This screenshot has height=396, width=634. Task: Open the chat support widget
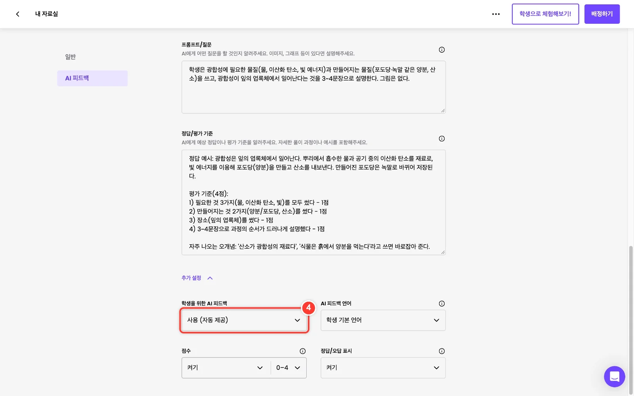pyautogui.click(x=614, y=377)
